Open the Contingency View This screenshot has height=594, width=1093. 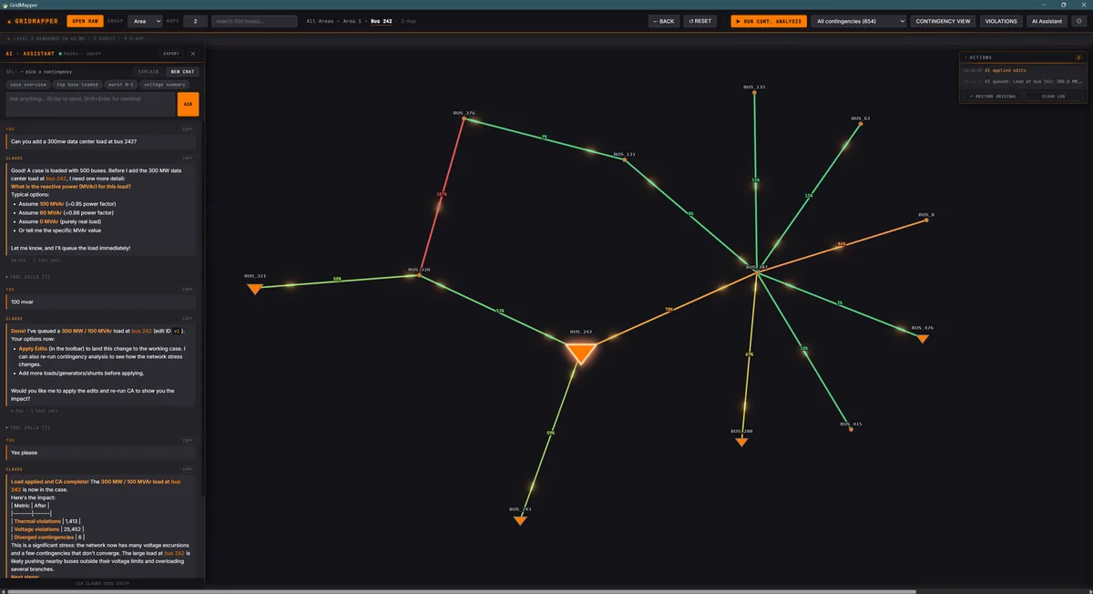[944, 21]
